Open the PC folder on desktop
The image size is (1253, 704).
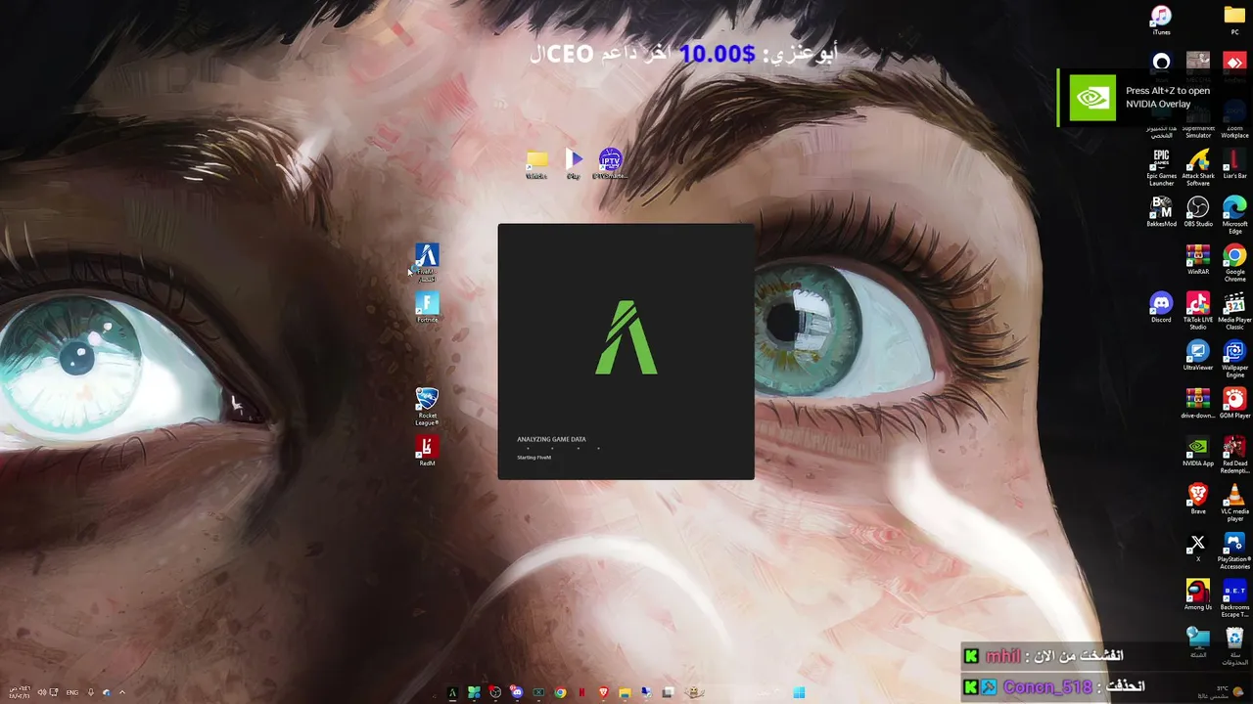pyautogui.click(x=1234, y=20)
